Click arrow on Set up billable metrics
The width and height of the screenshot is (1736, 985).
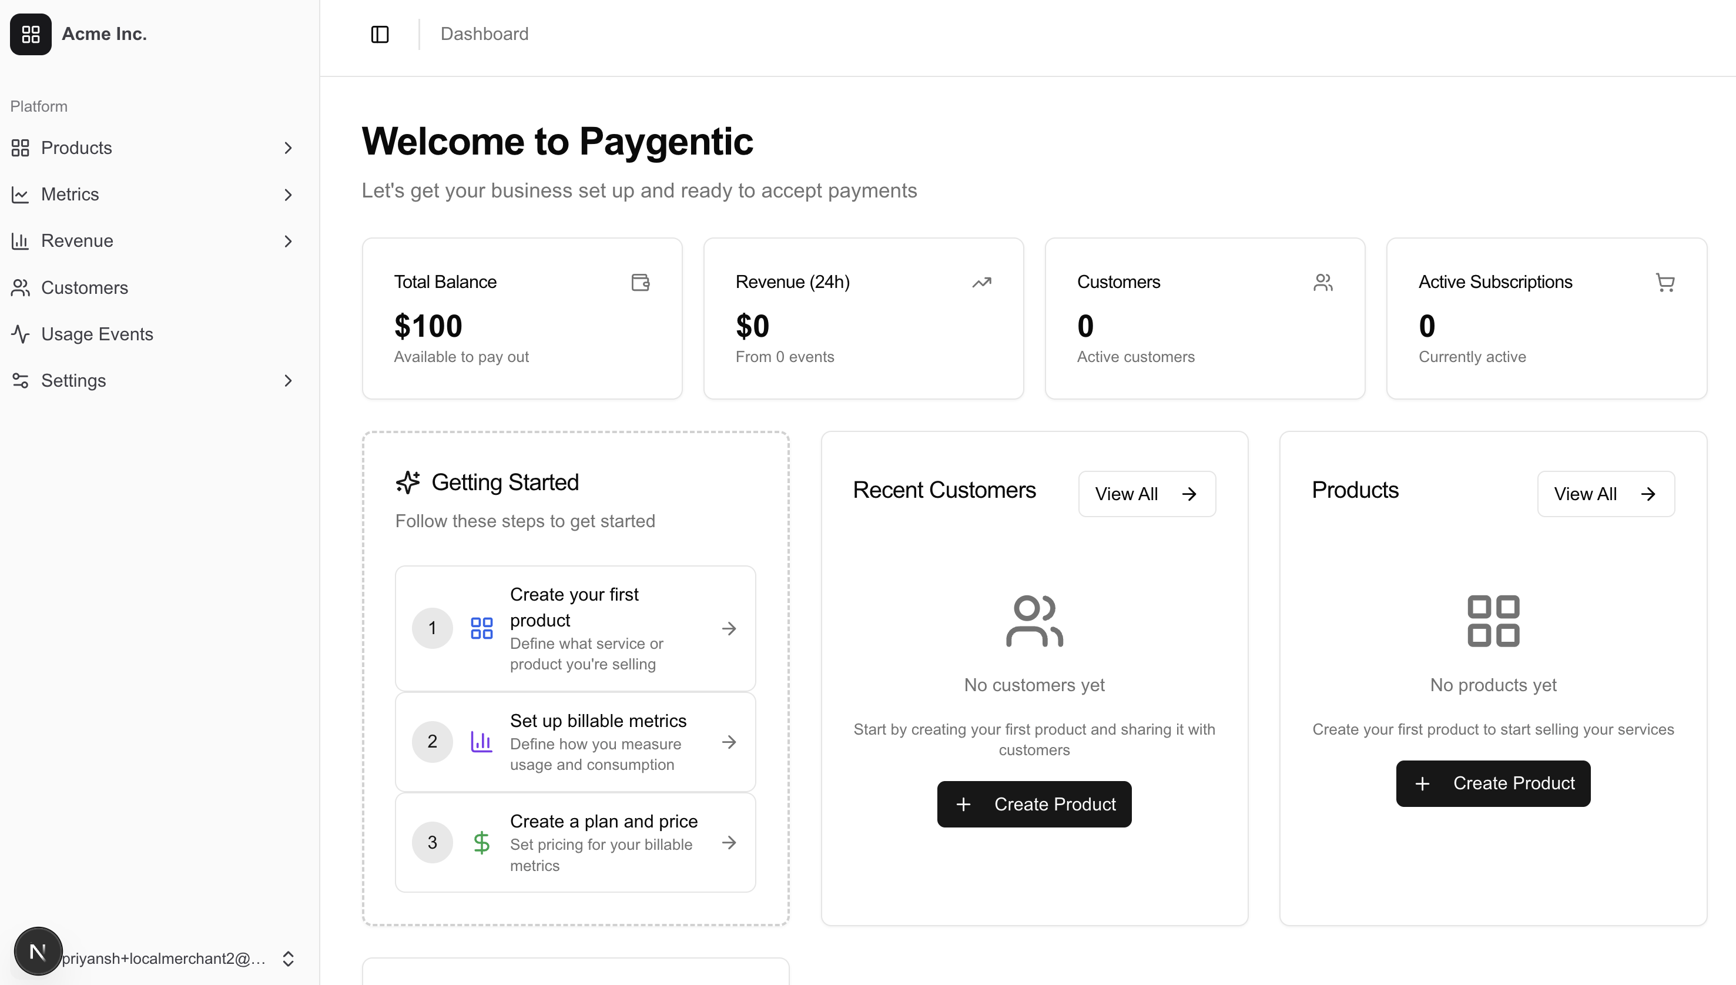coord(729,742)
